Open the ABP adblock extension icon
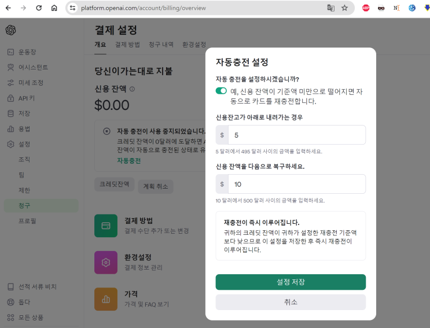430x328 pixels. pyautogui.click(x=366, y=8)
